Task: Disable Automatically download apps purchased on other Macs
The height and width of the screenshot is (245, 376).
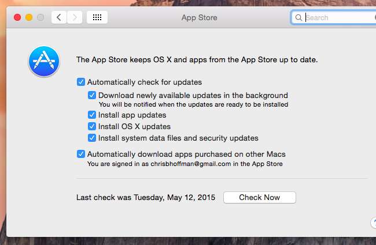Action: pos(81,154)
